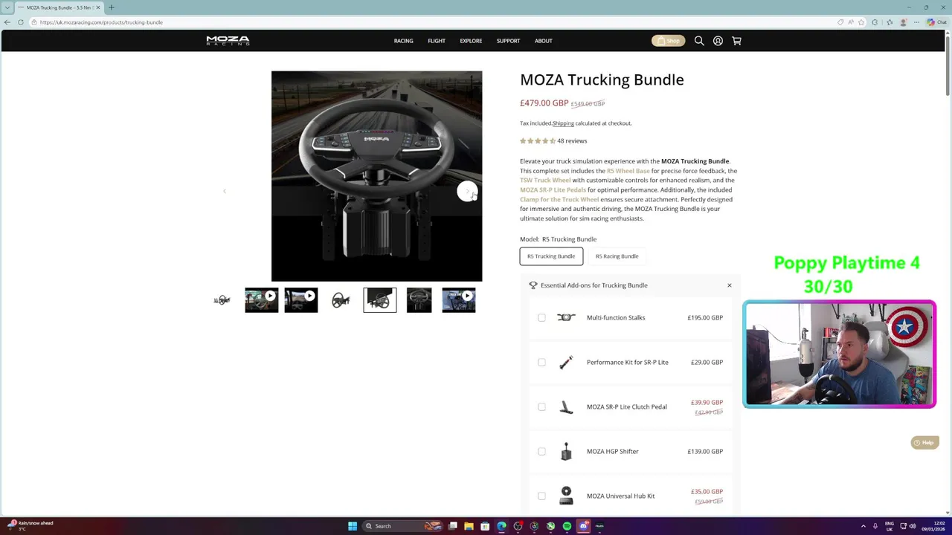Open File Explorer from taskbar
The width and height of the screenshot is (952, 535).
click(469, 526)
